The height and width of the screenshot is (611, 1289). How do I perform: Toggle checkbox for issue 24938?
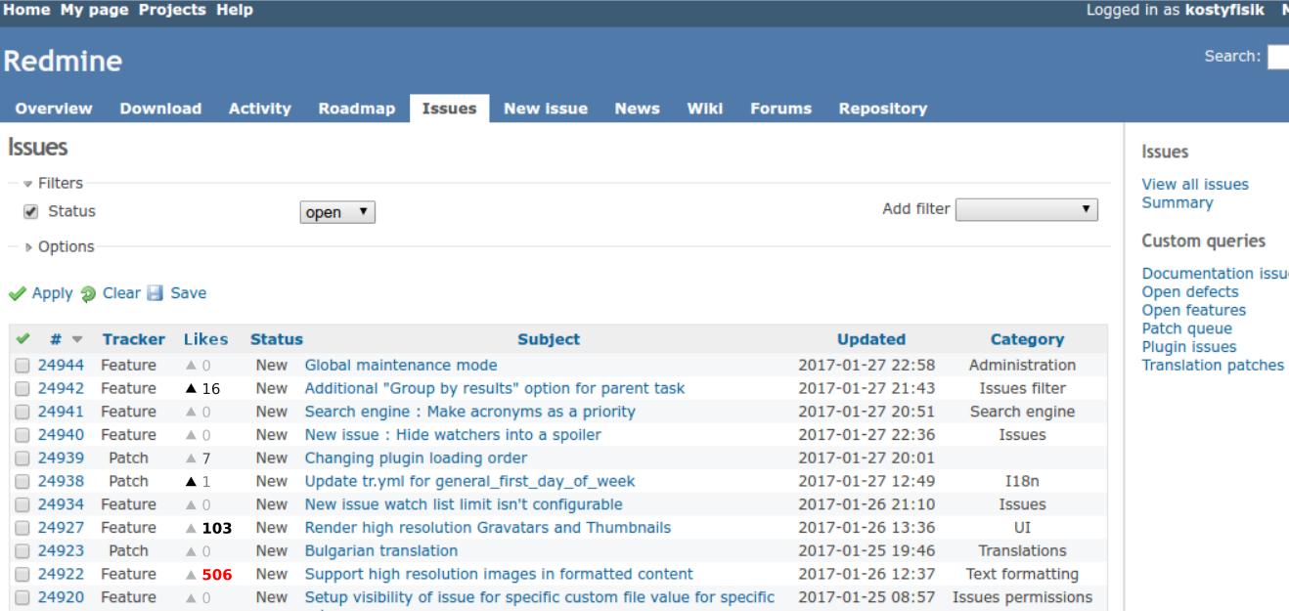click(x=22, y=482)
